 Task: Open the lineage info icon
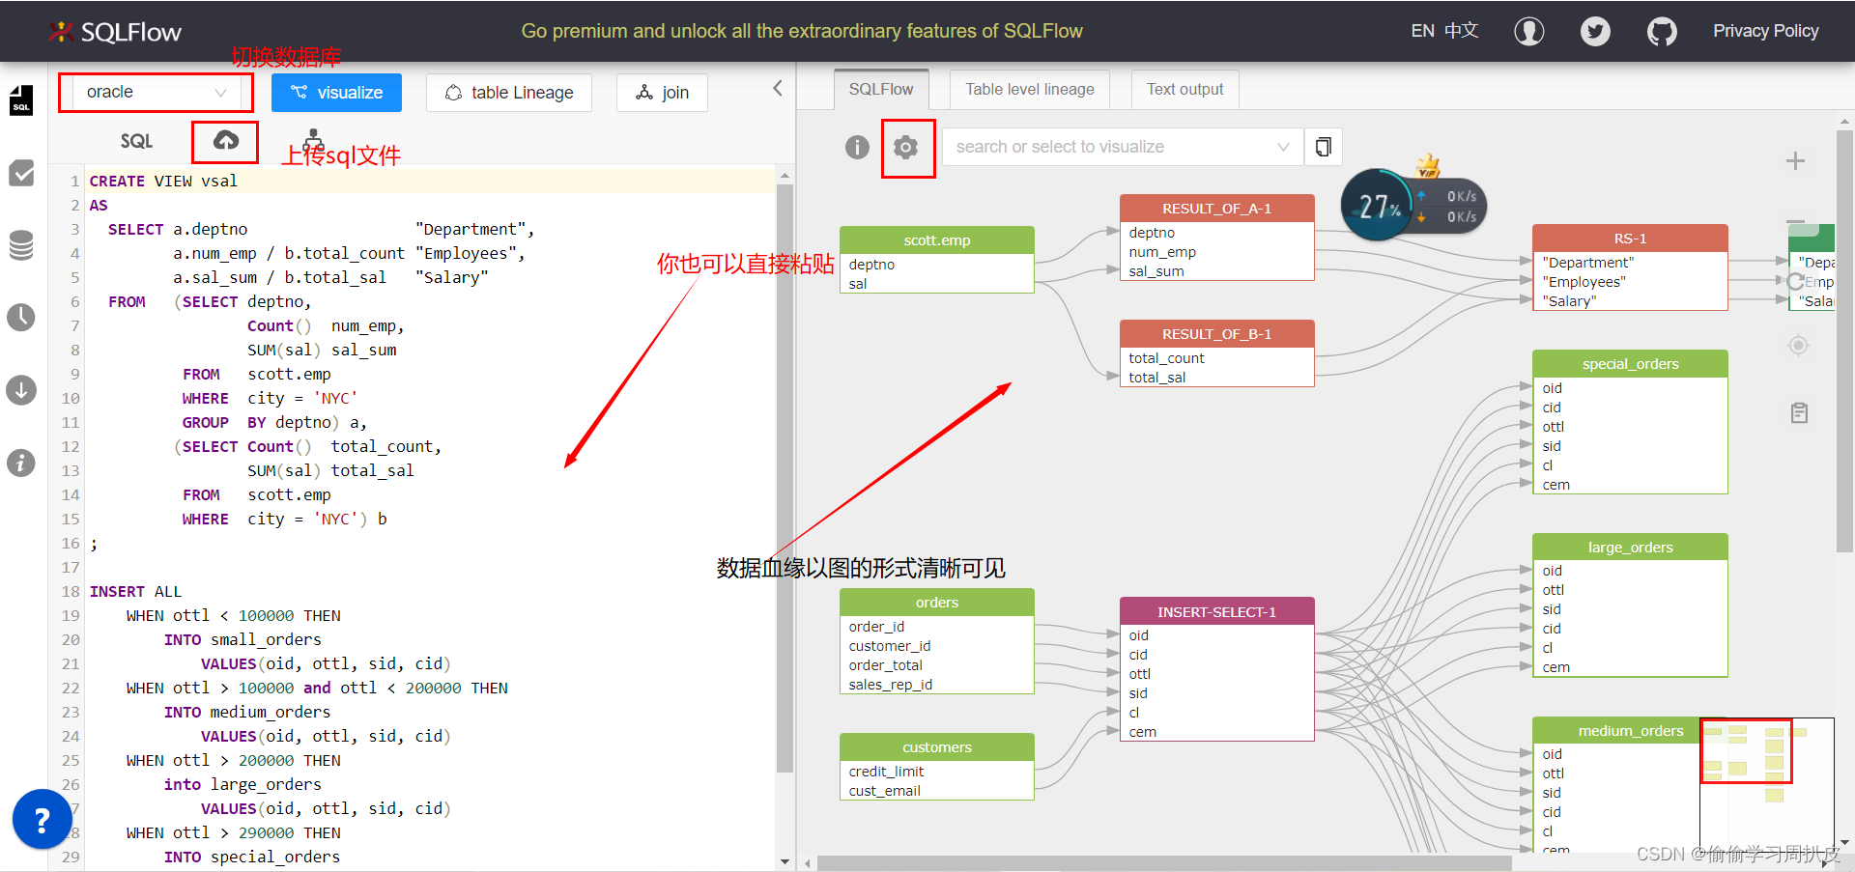tap(857, 147)
